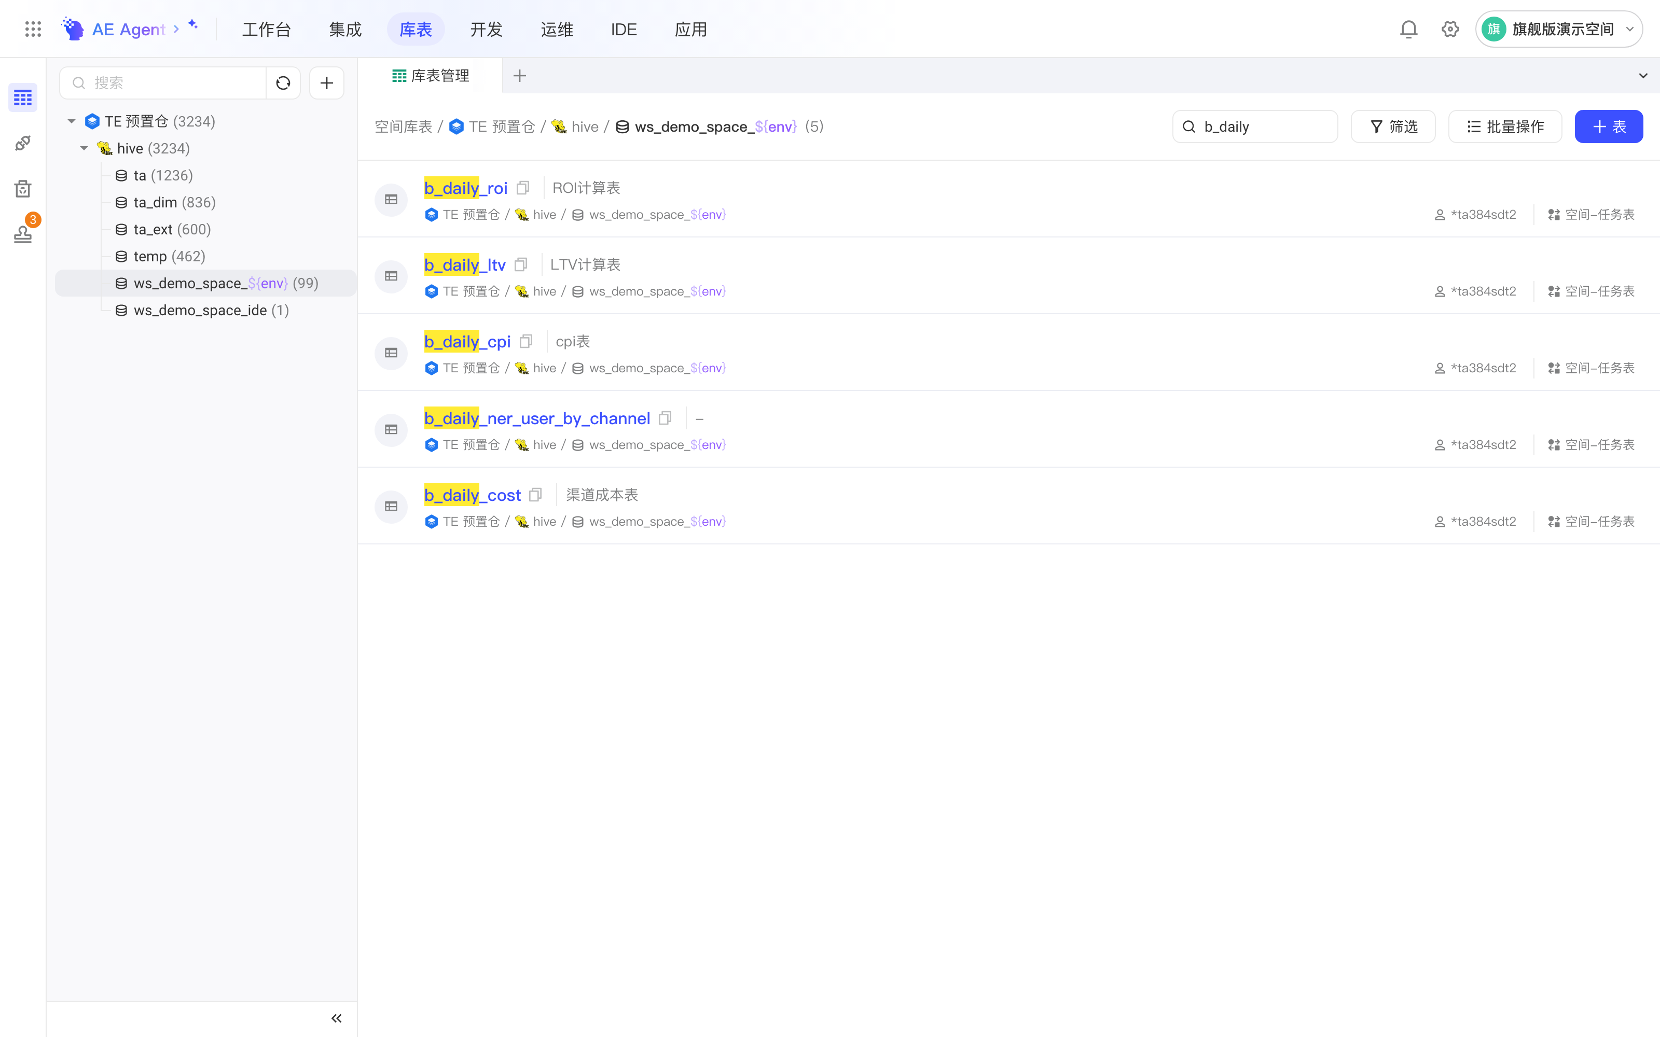Copy the b_daily_cpi table name

(526, 341)
